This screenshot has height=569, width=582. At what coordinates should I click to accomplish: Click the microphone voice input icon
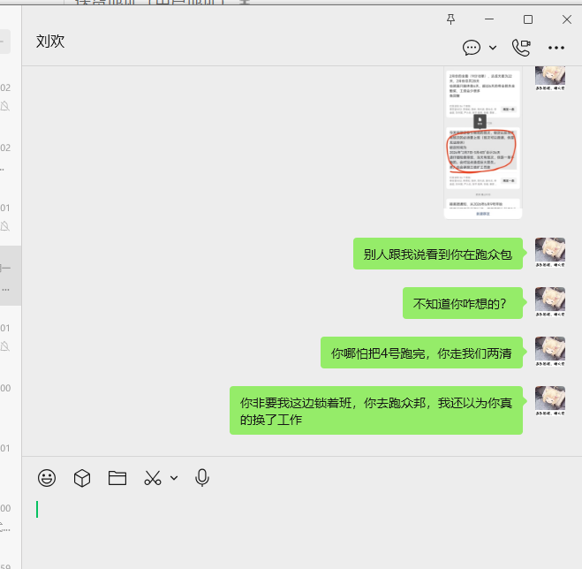[202, 478]
